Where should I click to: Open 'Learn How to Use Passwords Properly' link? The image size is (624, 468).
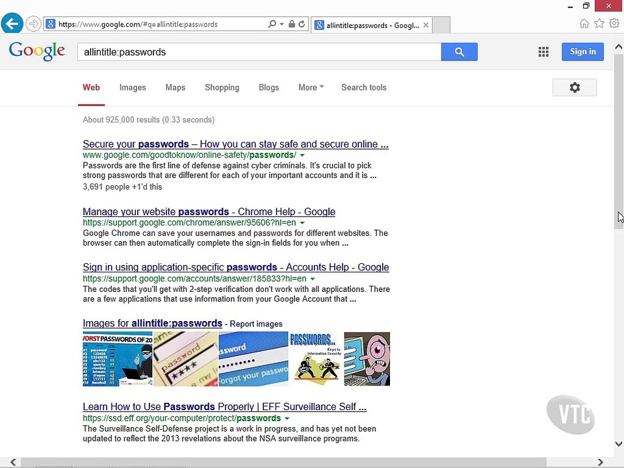pos(224,407)
